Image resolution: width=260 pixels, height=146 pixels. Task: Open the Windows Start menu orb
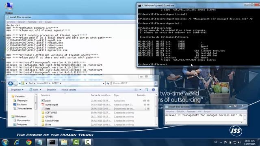click(5, 142)
